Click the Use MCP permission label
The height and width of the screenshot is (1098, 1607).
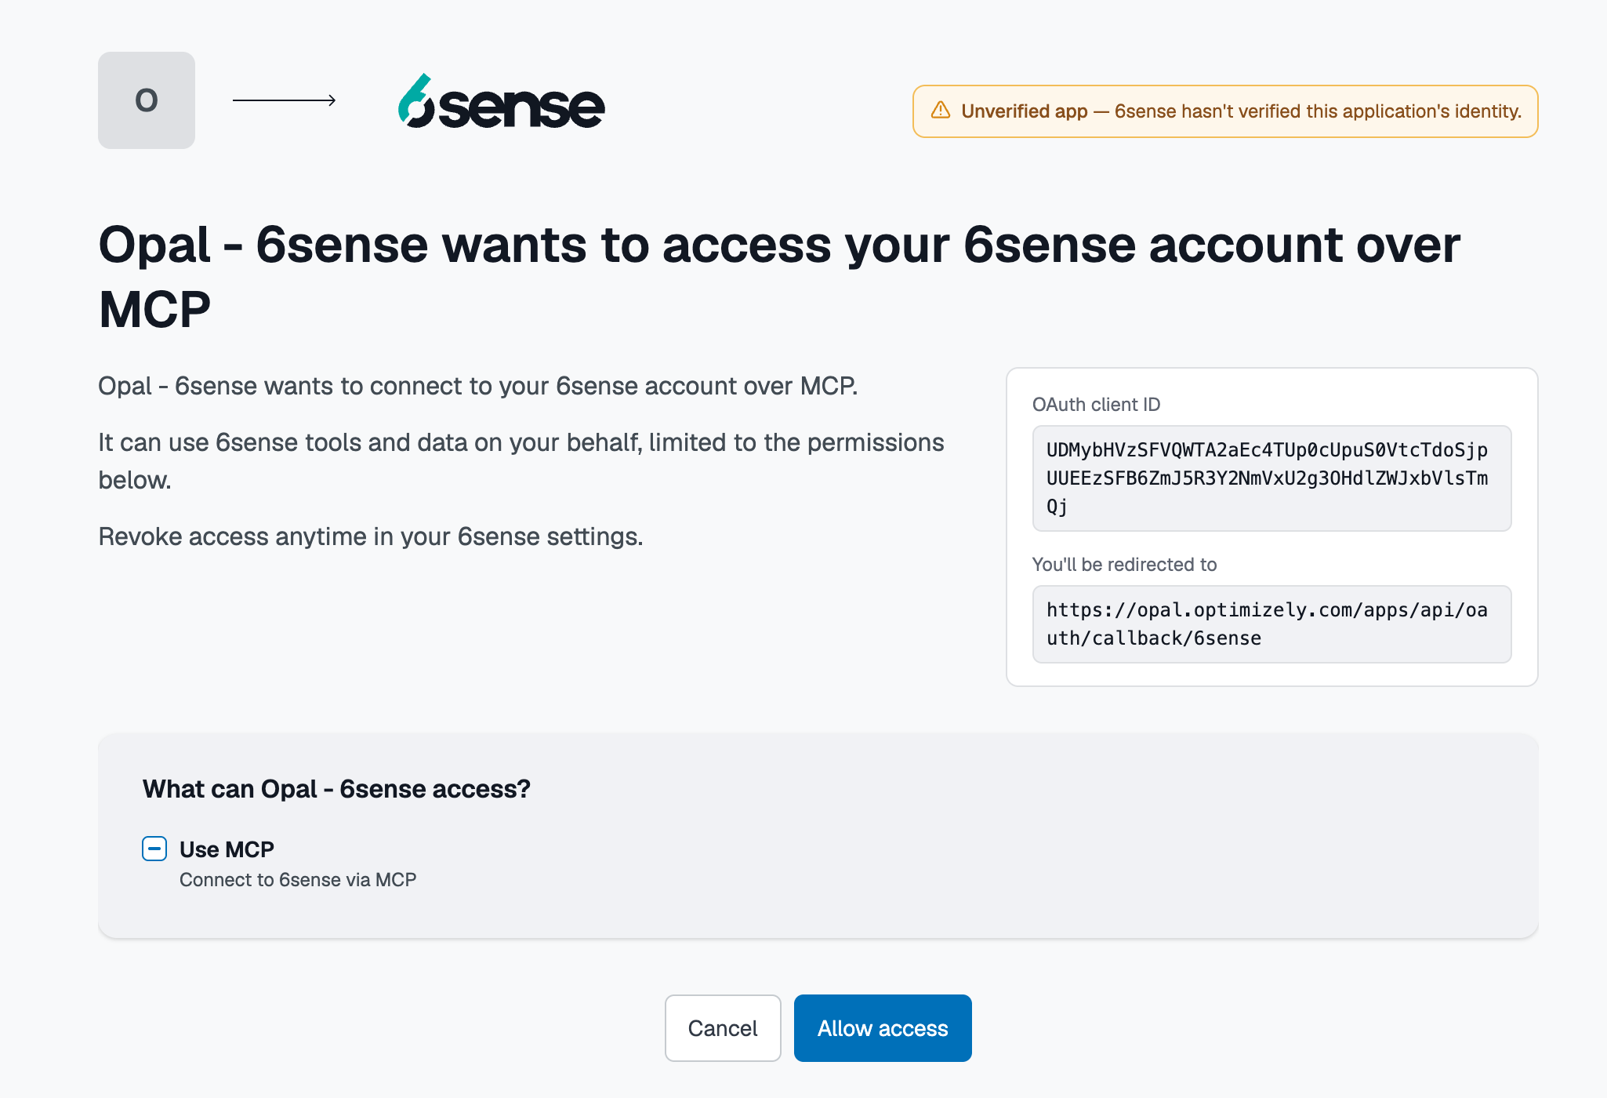click(x=227, y=849)
